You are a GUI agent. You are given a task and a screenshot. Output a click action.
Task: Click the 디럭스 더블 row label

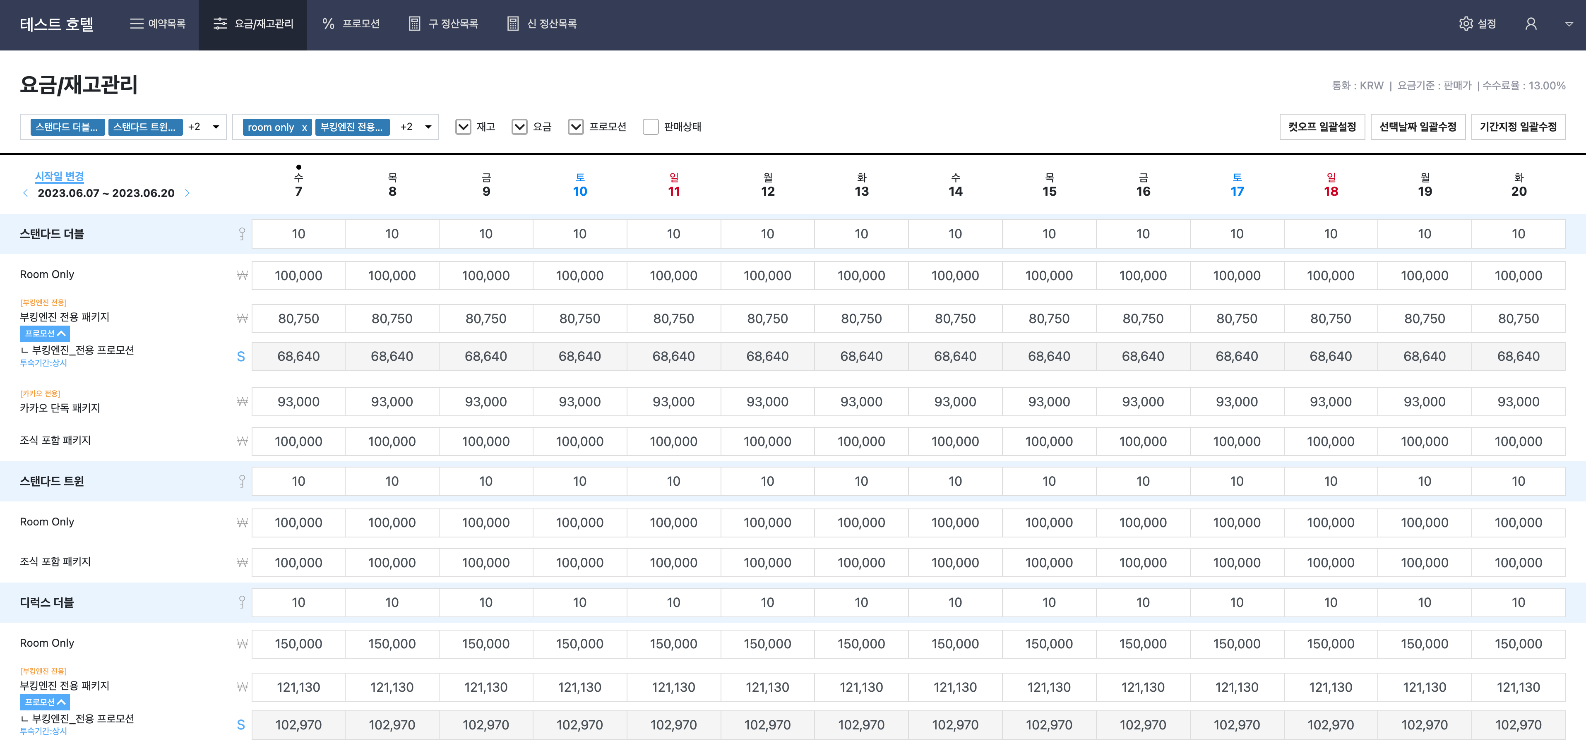(x=47, y=603)
